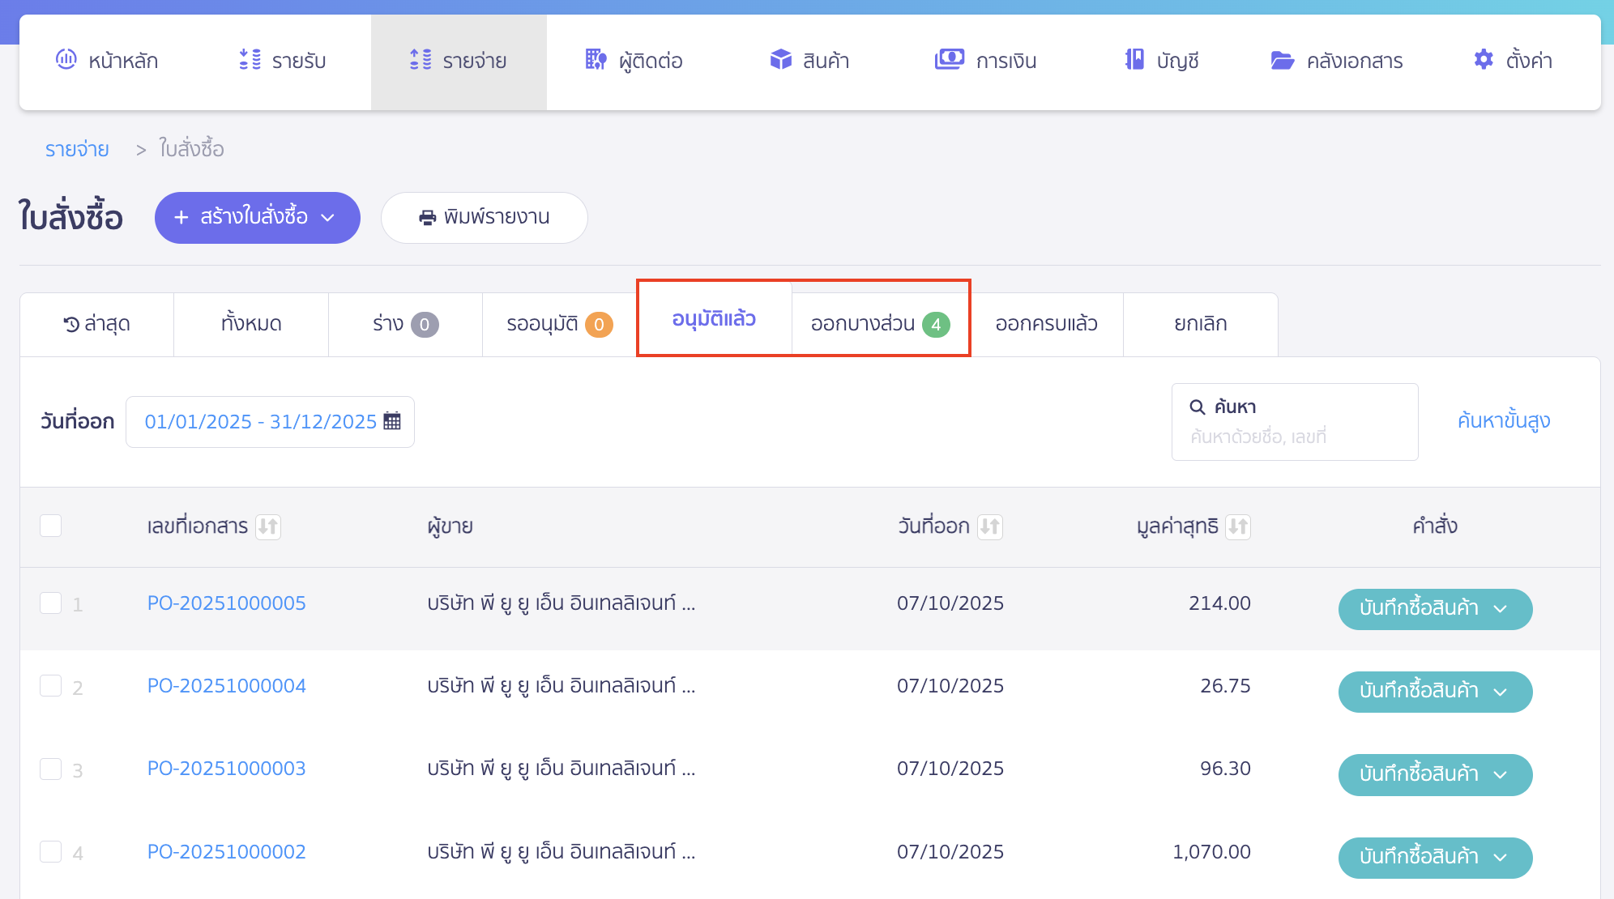This screenshot has height=899, width=1614.
Task: Click the contacts building icon (ผู้ติดต่อ)
Action: (x=596, y=59)
